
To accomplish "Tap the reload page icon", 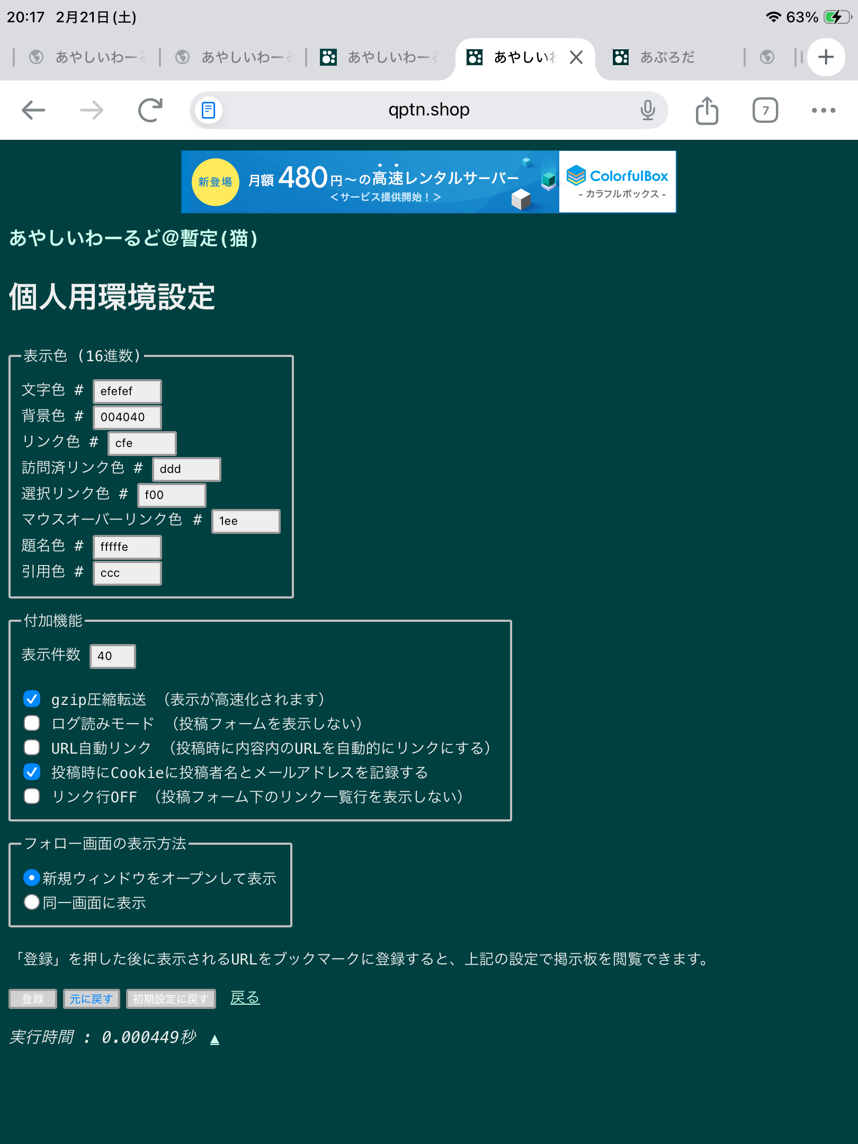I will click(150, 110).
